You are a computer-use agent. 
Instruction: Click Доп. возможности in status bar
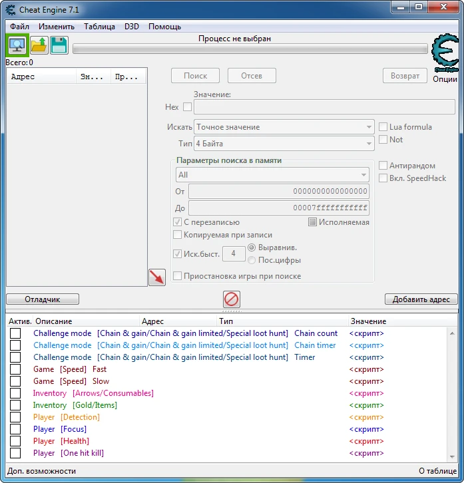coord(42,471)
